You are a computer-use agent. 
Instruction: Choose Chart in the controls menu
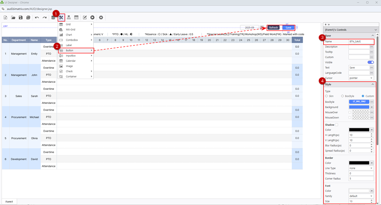point(76,35)
